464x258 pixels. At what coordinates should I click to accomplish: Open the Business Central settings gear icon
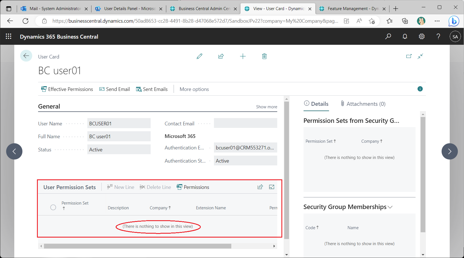point(422,36)
